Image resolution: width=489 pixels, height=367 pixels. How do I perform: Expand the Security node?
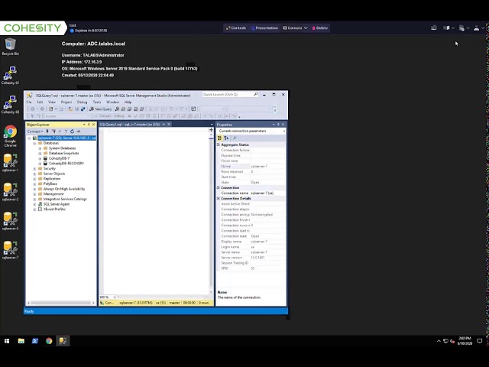point(34,168)
